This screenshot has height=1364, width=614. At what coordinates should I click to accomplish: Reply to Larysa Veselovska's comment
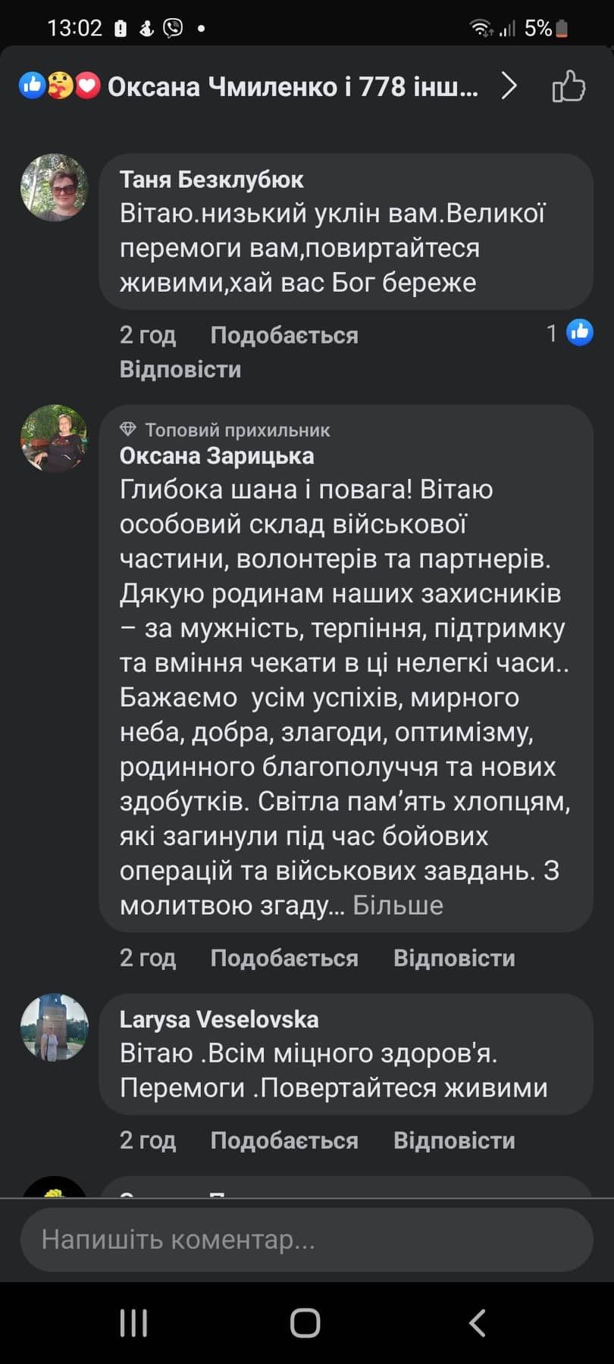pos(454,1140)
